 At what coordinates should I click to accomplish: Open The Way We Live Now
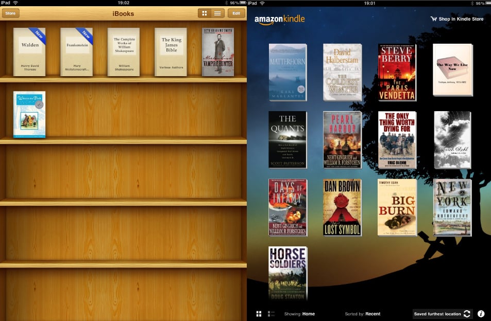pyautogui.click(x=453, y=70)
